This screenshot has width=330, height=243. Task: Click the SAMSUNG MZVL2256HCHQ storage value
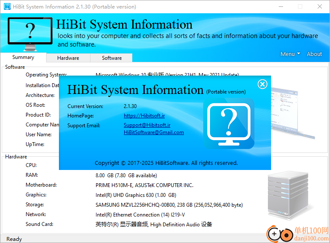(169, 205)
